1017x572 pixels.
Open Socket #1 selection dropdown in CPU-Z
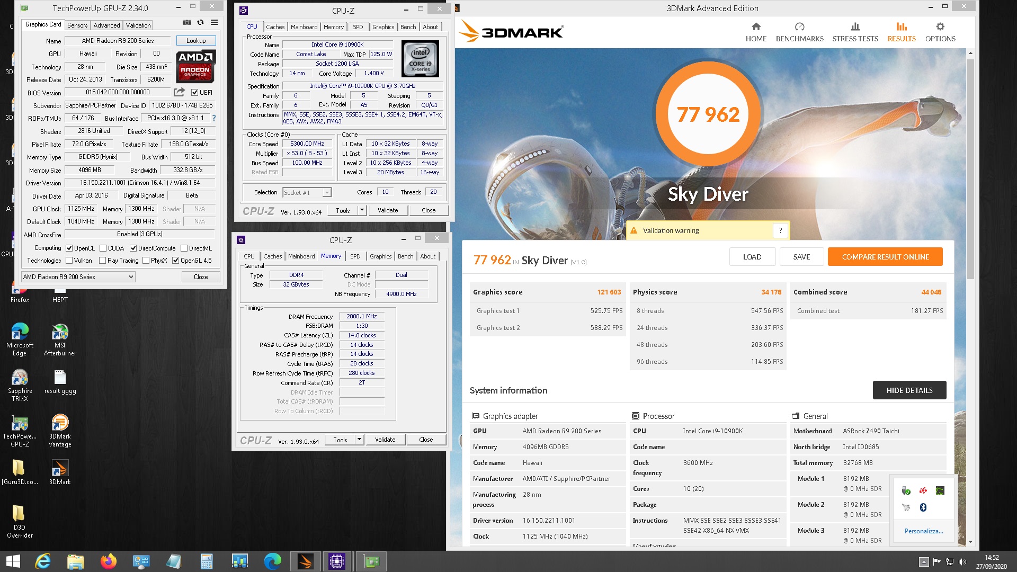pos(307,192)
